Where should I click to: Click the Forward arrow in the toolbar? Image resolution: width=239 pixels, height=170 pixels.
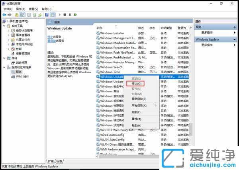click(x=10, y=15)
